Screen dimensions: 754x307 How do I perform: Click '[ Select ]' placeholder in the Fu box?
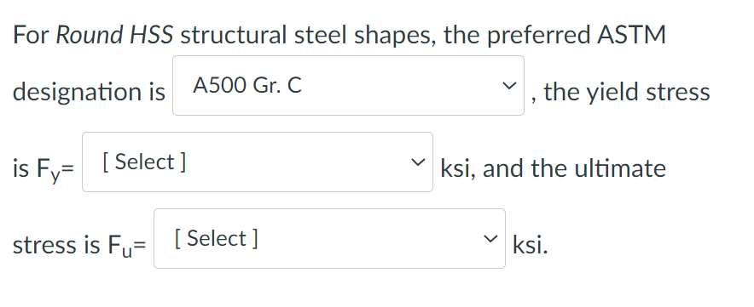coord(217,238)
